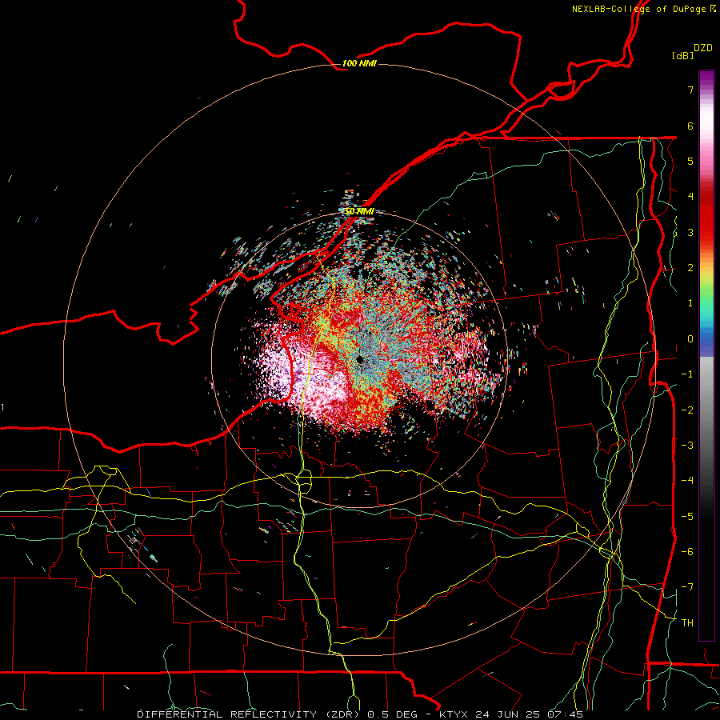The height and width of the screenshot is (720, 720).
Task: Click the KTYX station identifier
Action: [454, 714]
